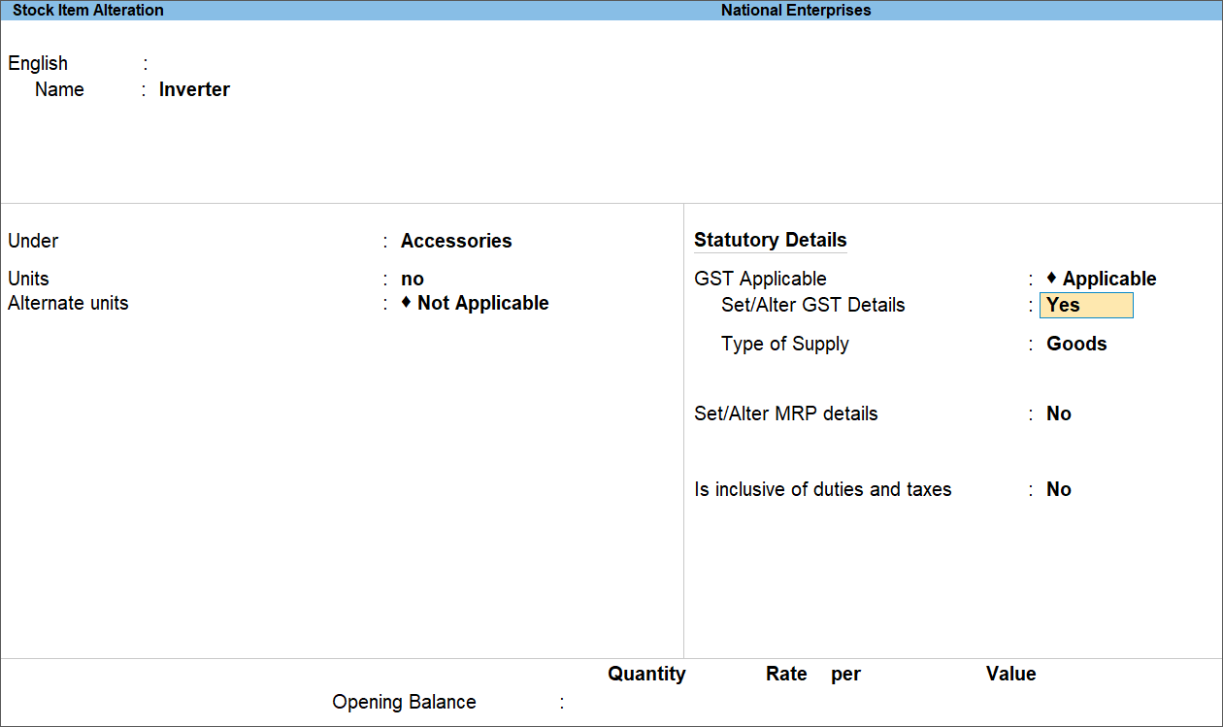Toggle Set/Alter MRP details to Yes
The height and width of the screenshot is (727, 1223).
coord(1058,413)
